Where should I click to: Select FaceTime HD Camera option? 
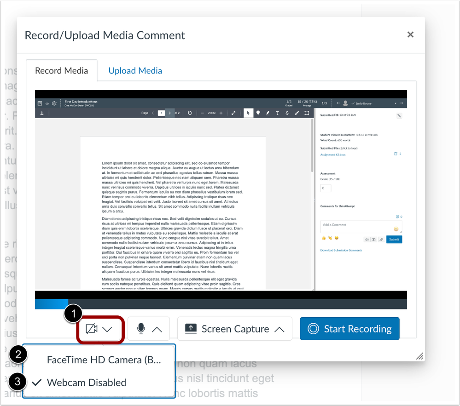pyautogui.click(x=104, y=360)
